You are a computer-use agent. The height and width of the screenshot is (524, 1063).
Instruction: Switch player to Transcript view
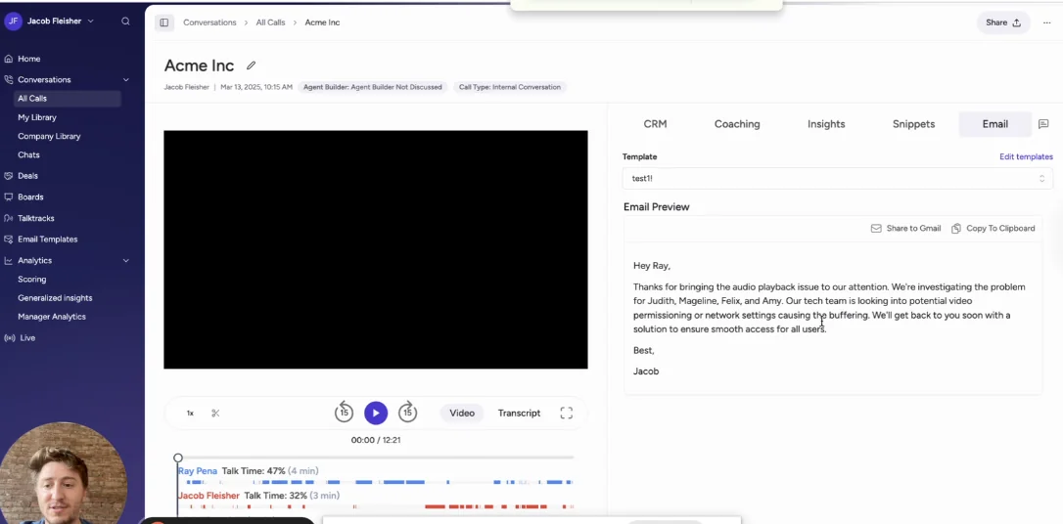click(519, 413)
